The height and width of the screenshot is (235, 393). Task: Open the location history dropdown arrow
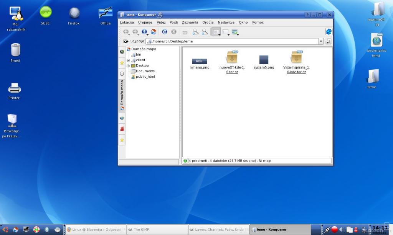[321, 41]
